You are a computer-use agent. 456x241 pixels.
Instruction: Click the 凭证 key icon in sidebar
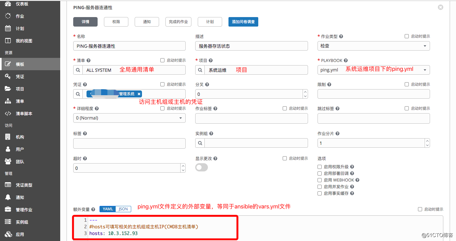pyautogui.click(x=8, y=77)
